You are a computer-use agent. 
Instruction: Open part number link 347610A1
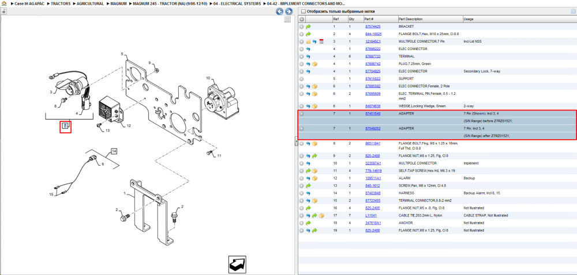tap(373, 223)
